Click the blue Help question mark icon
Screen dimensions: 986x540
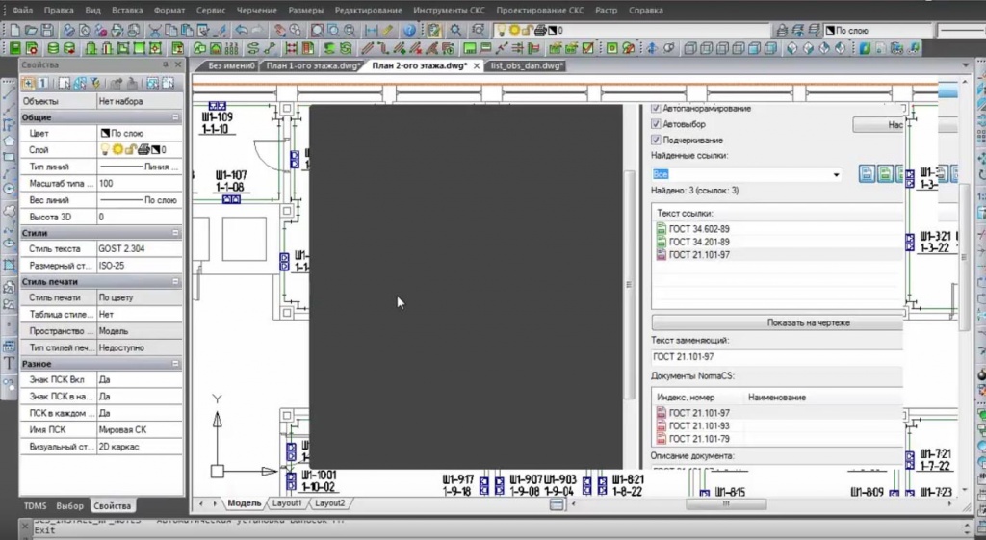point(409,30)
